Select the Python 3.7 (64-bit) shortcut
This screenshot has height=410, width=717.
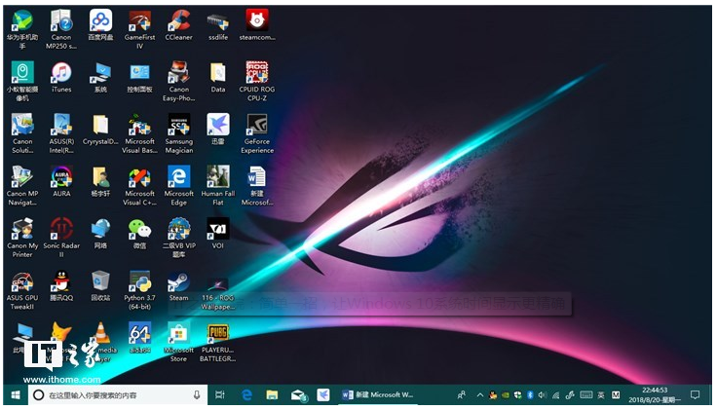pos(139,290)
